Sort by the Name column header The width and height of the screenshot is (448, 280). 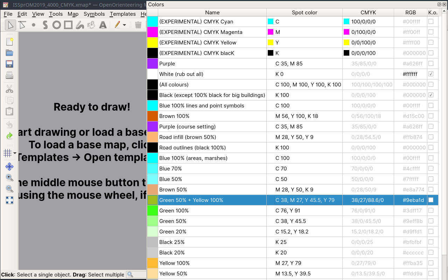click(x=212, y=12)
